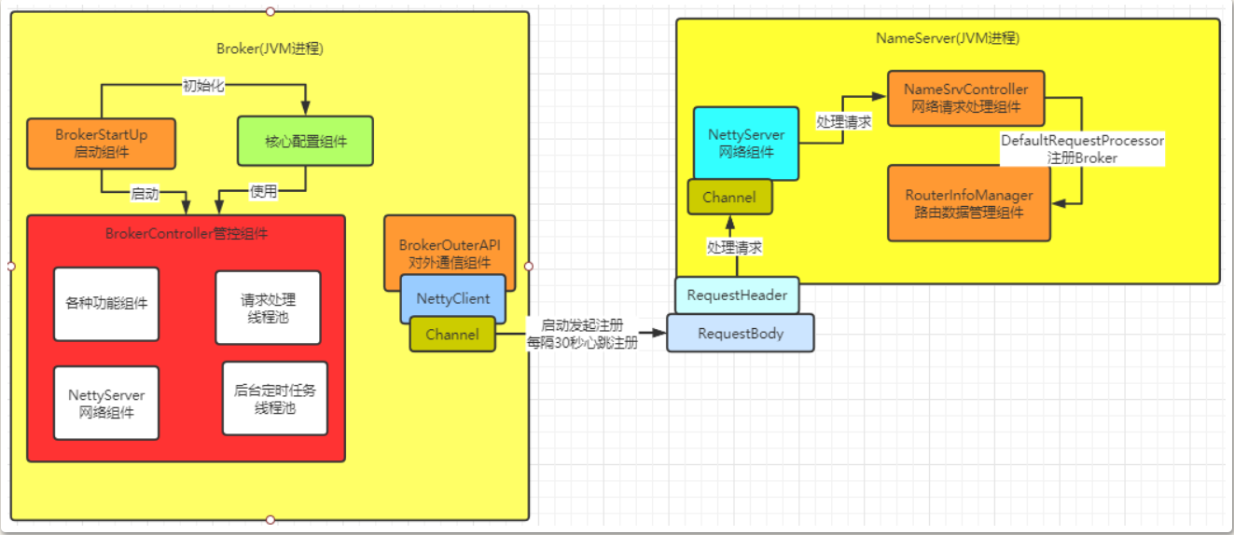Click the 每隔30秒心跳注册 label
The height and width of the screenshot is (535, 1234).
pos(581,342)
